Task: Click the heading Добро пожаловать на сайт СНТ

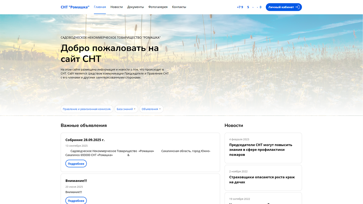Action: click(110, 53)
